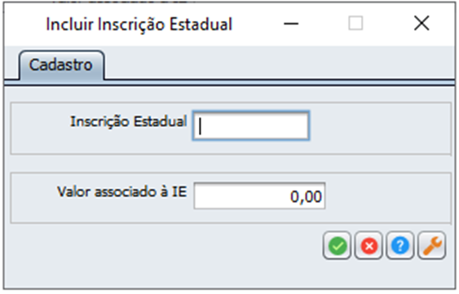Click the Inscrição Estadual field label

(128, 121)
